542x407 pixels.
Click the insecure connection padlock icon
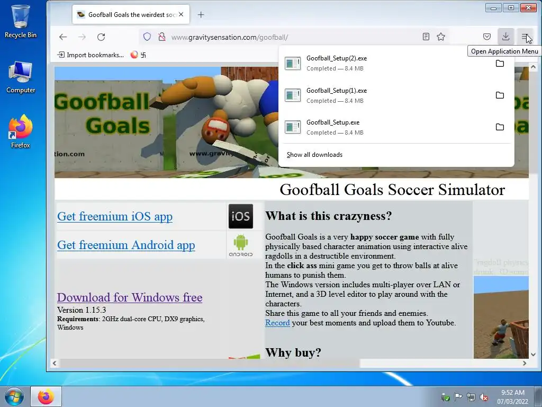click(x=162, y=37)
